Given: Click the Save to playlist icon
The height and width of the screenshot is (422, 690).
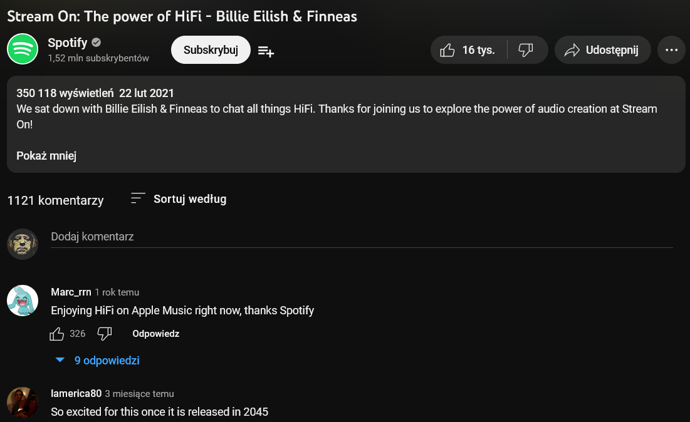Looking at the screenshot, I should point(266,51).
